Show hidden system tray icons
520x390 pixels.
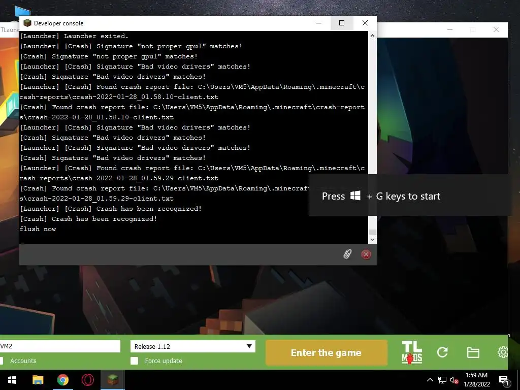[430, 380]
